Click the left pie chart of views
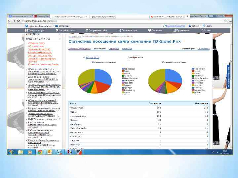Viewport: 238px width, 178px height. coord(95,81)
